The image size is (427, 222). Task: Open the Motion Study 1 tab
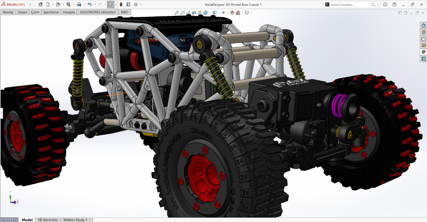[75, 220]
